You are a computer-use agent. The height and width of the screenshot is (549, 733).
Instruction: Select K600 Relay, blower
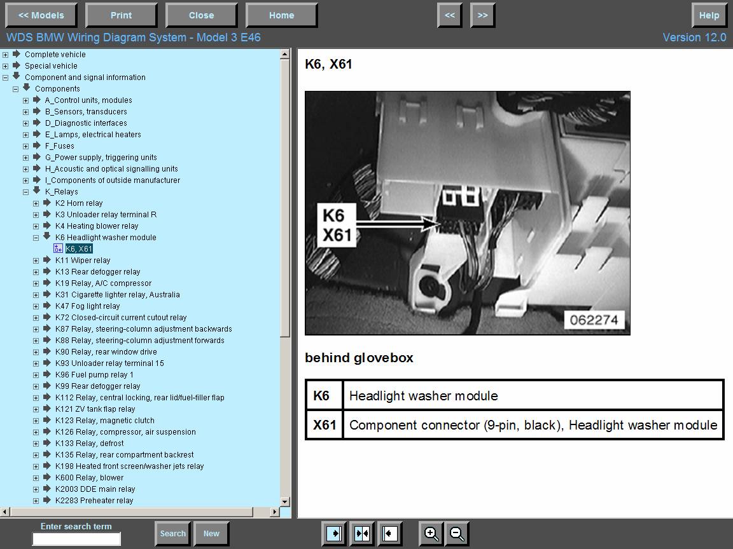coord(89,478)
